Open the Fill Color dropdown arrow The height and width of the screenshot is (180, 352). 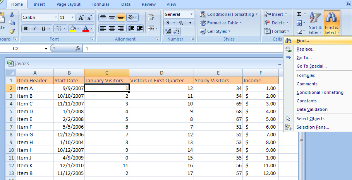79,29
